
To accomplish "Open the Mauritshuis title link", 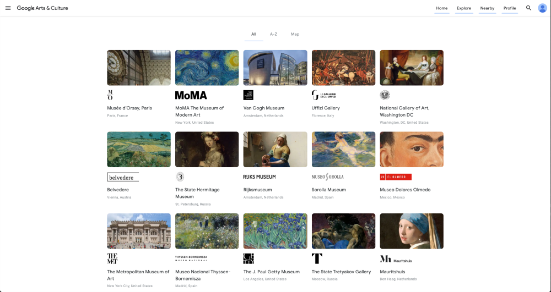I will pos(392,272).
